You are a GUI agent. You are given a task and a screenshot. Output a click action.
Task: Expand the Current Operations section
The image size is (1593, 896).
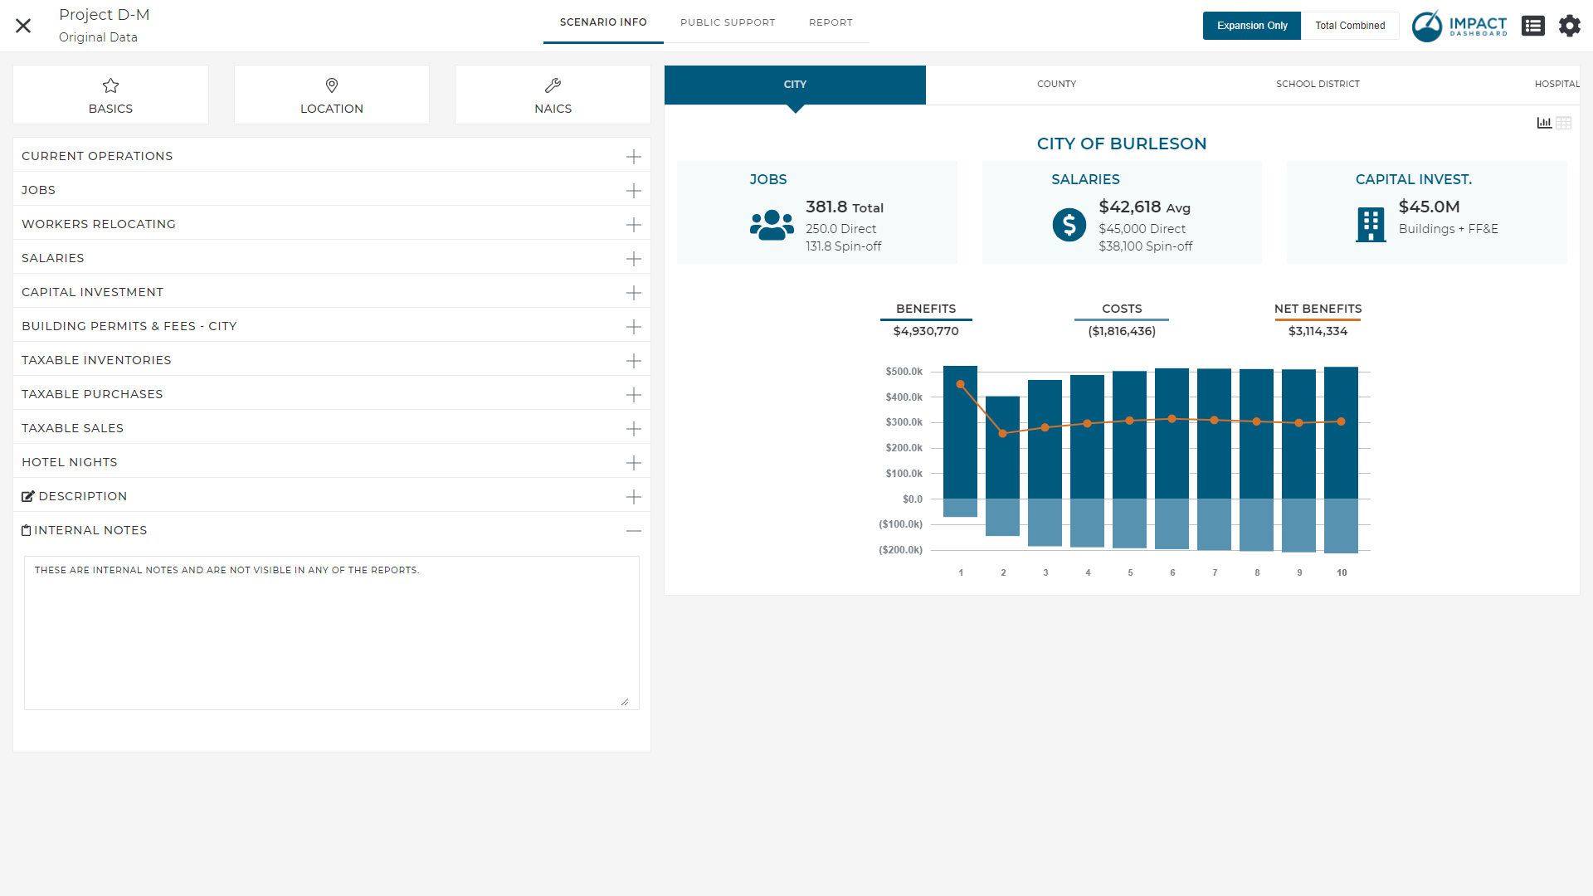[x=633, y=157]
